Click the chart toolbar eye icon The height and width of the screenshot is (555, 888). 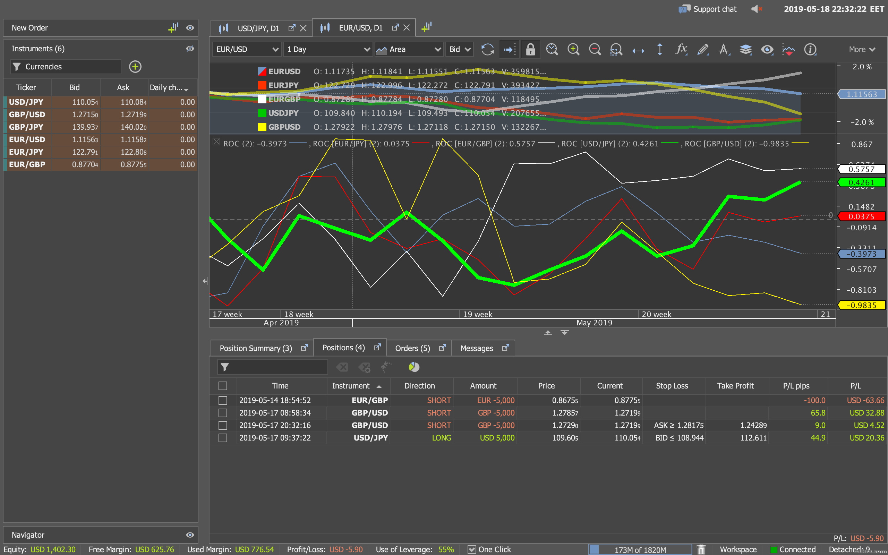(x=767, y=49)
